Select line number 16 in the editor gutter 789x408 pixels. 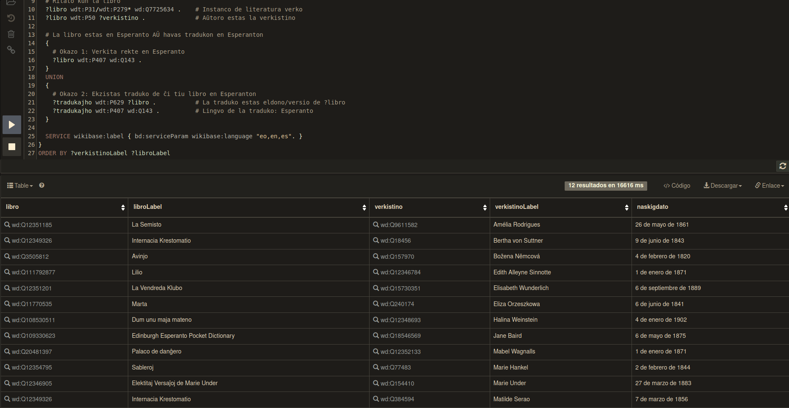31,60
